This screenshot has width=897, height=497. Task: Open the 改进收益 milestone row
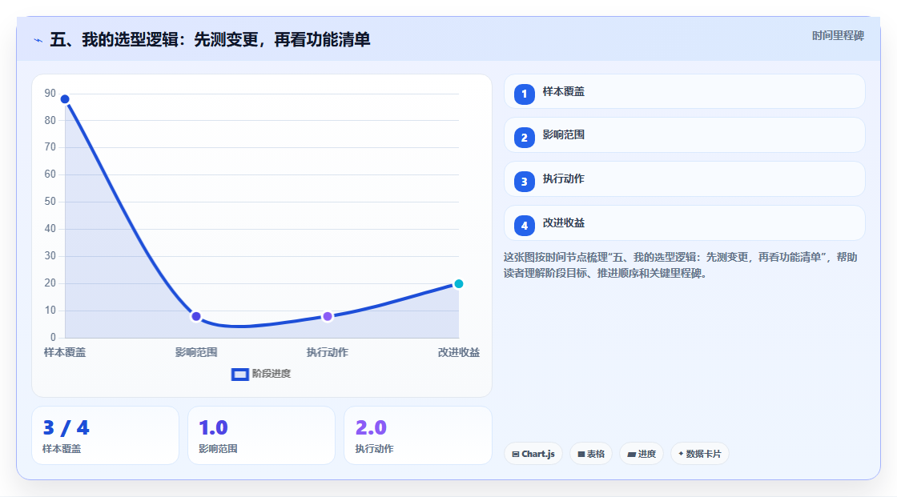pyautogui.click(x=684, y=223)
